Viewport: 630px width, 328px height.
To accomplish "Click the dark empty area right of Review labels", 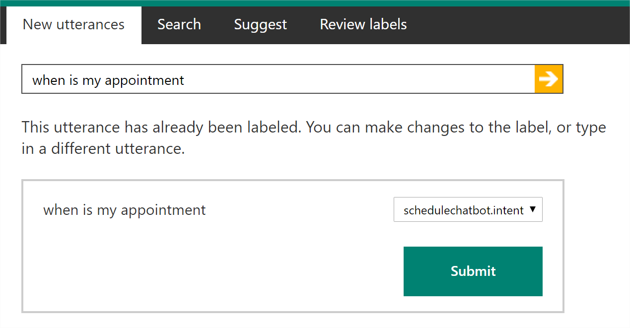I will [516, 25].
